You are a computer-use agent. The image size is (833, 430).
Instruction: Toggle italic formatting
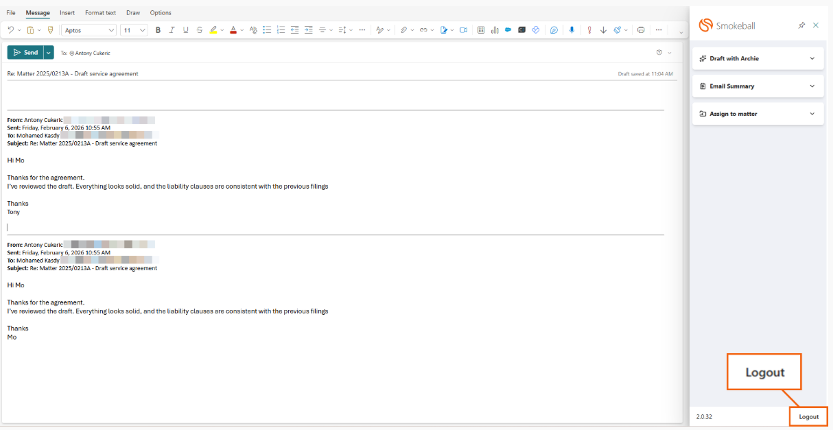(172, 30)
